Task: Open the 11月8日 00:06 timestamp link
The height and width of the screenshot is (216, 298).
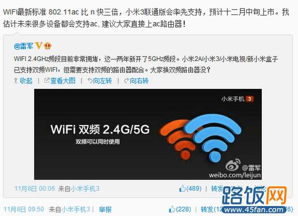Action: pos(35,189)
